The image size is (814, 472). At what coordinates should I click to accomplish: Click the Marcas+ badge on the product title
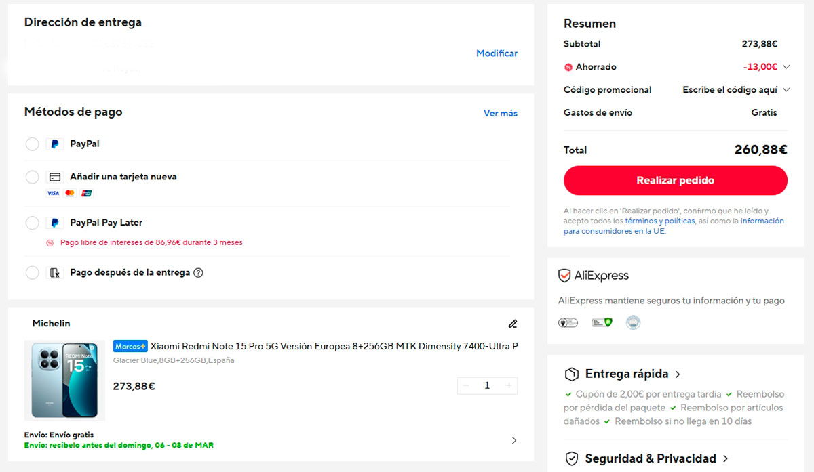pos(130,346)
